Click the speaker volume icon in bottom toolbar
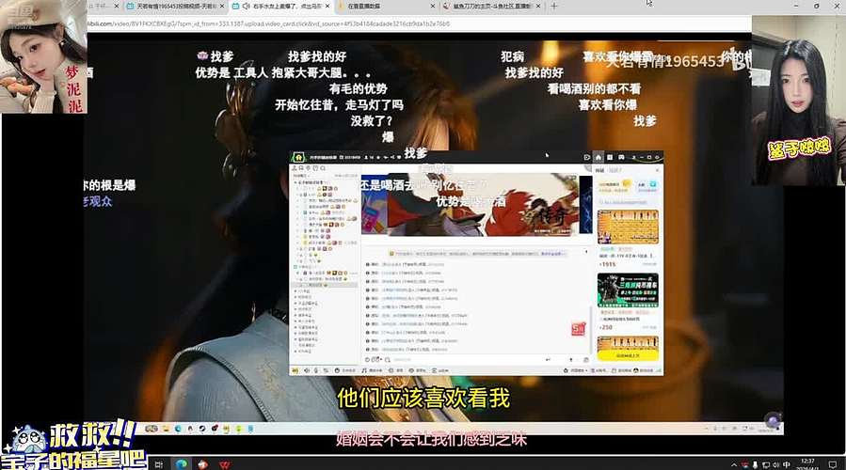The width and height of the screenshot is (846, 470). pyautogui.click(x=307, y=370)
